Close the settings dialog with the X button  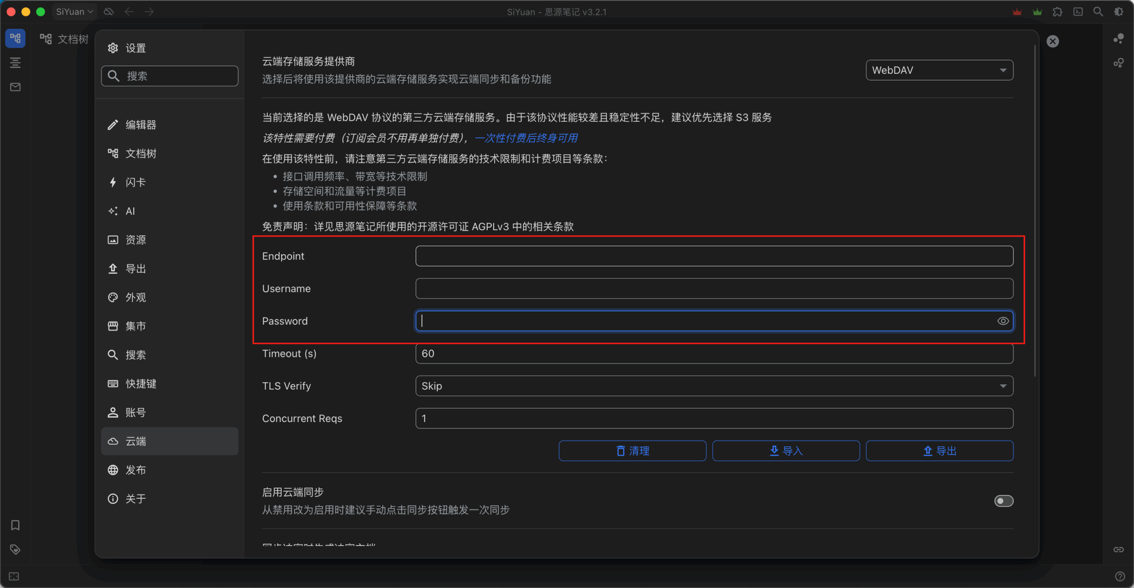(1053, 41)
